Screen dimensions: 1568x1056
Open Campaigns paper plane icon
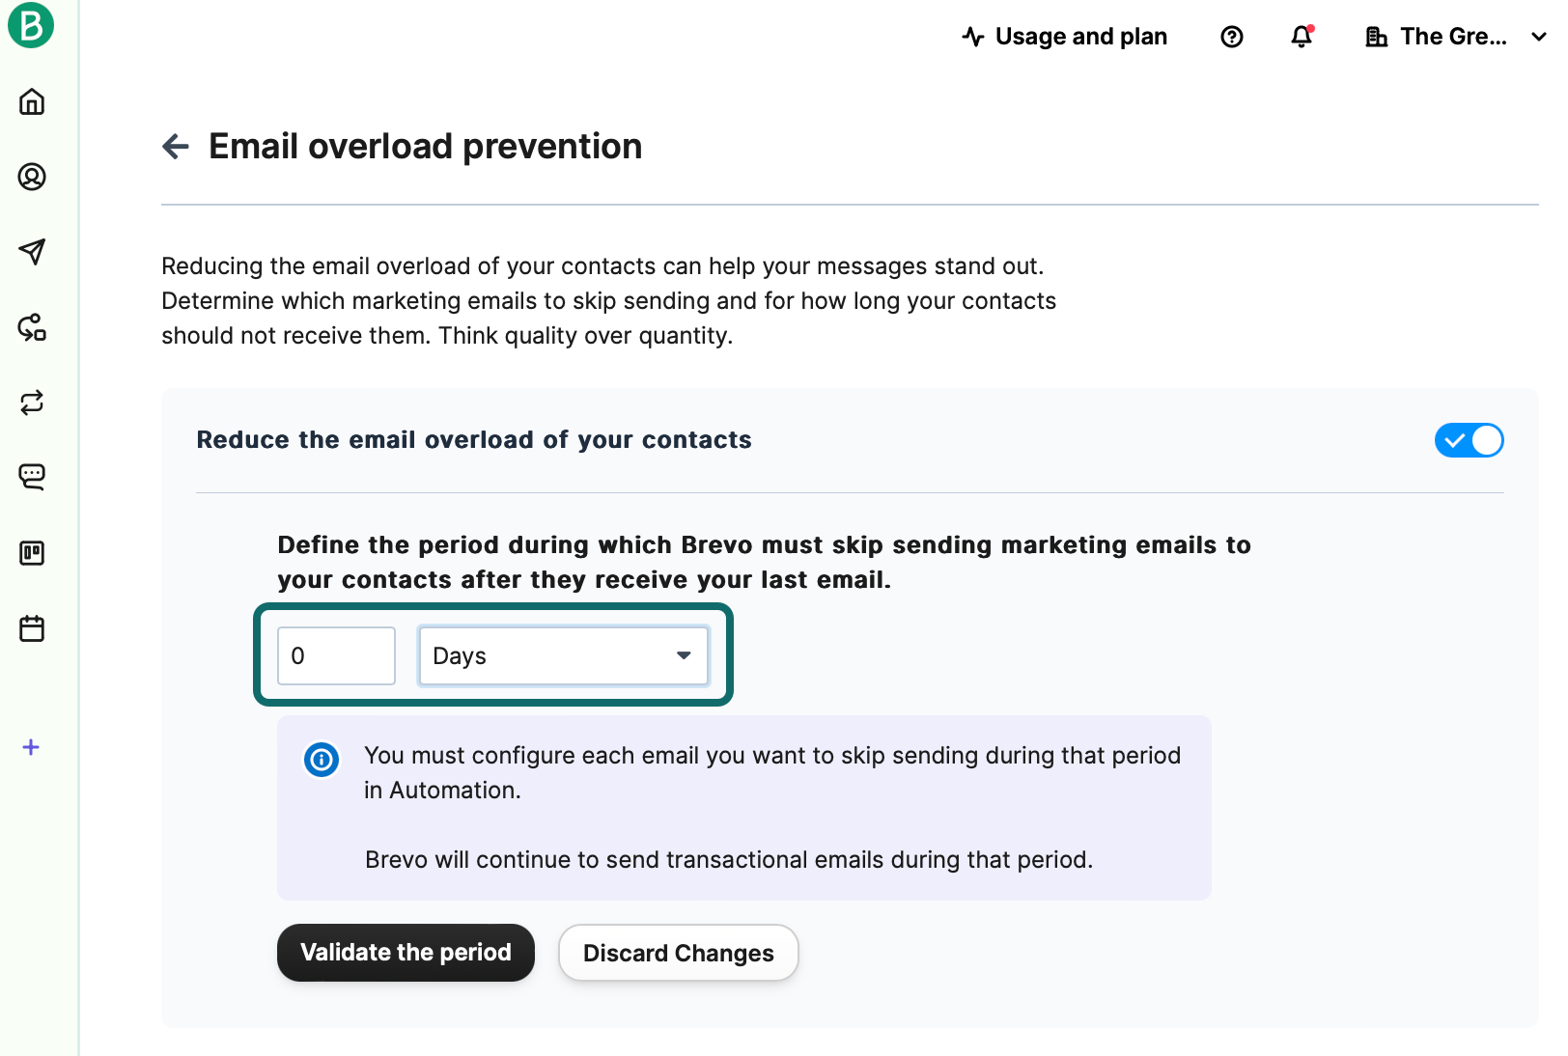click(x=32, y=252)
